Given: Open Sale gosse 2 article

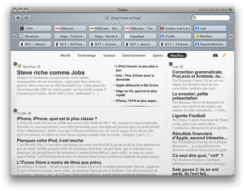Looking at the screenshot, I should click(x=195, y=172).
